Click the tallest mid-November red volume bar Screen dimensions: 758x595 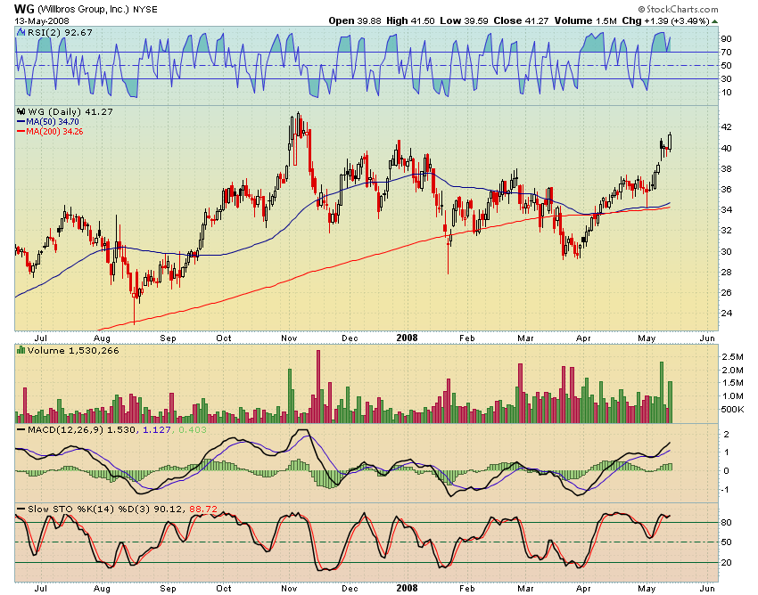(318, 387)
